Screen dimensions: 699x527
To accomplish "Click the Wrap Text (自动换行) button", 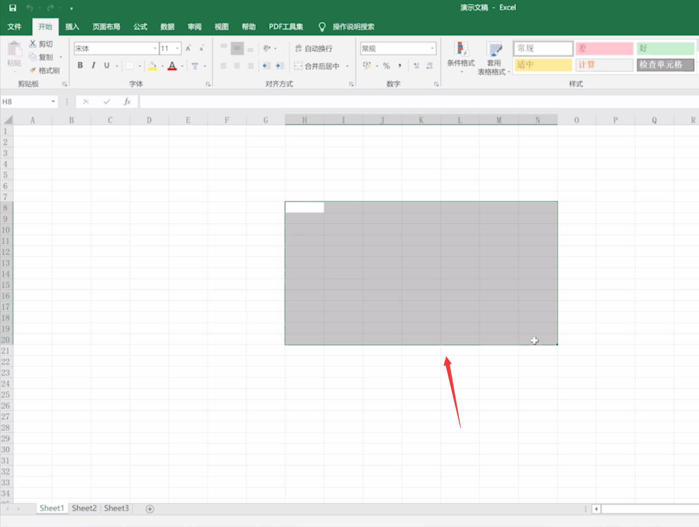I will click(314, 48).
